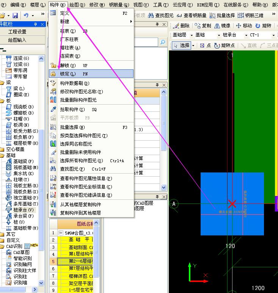Viewport: 278px width, 293px height.
Task: Open the 绘图(D) menu bar item
Action: [77, 5]
